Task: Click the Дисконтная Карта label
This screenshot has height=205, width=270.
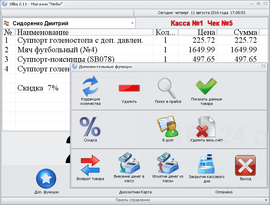Action: click(135, 192)
